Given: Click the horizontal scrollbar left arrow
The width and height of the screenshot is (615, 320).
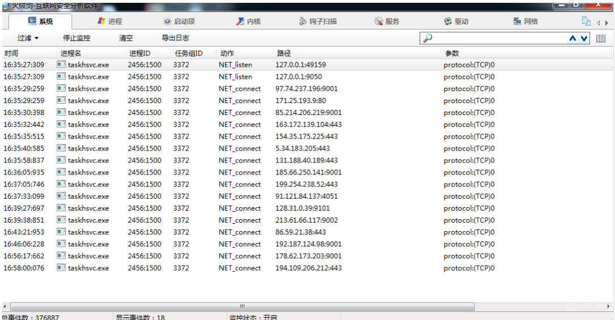Looking at the screenshot, I should click(5, 306).
